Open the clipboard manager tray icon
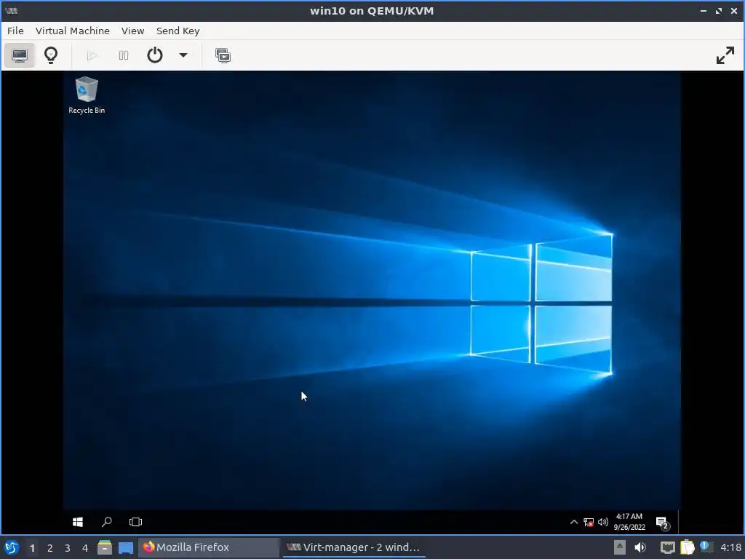The image size is (745, 559). click(687, 547)
